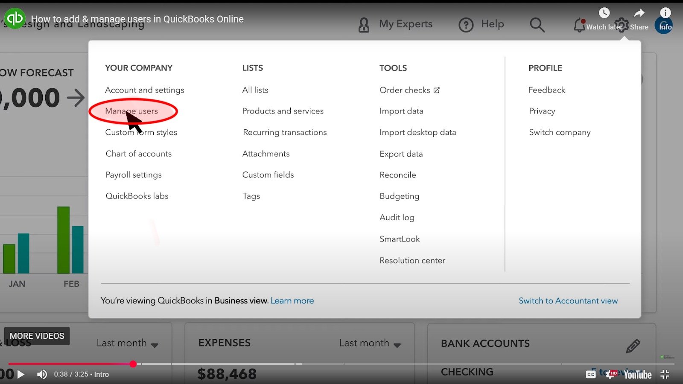Click the QuickBooks channel logo icon
Image resolution: width=683 pixels, height=384 pixels.
(15, 18)
